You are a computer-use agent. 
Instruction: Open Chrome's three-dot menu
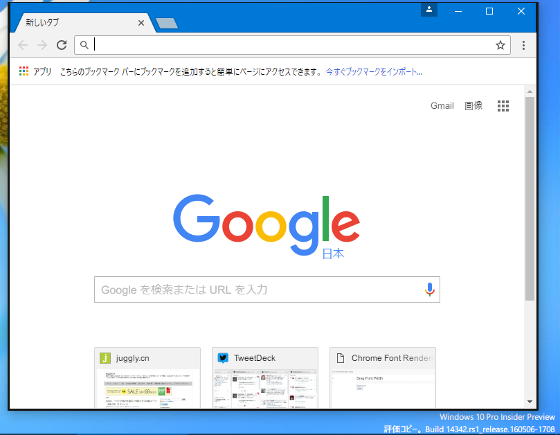pyautogui.click(x=523, y=45)
